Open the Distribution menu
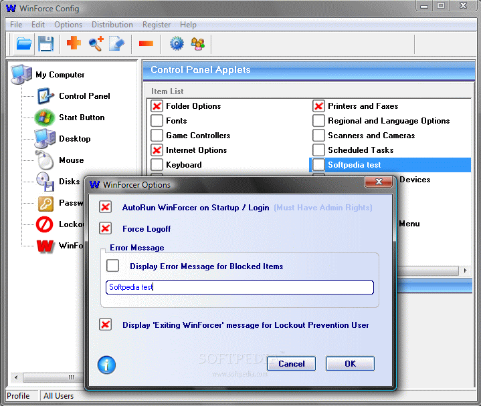Image resolution: width=481 pixels, height=406 pixels. pyautogui.click(x=112, y=25)
